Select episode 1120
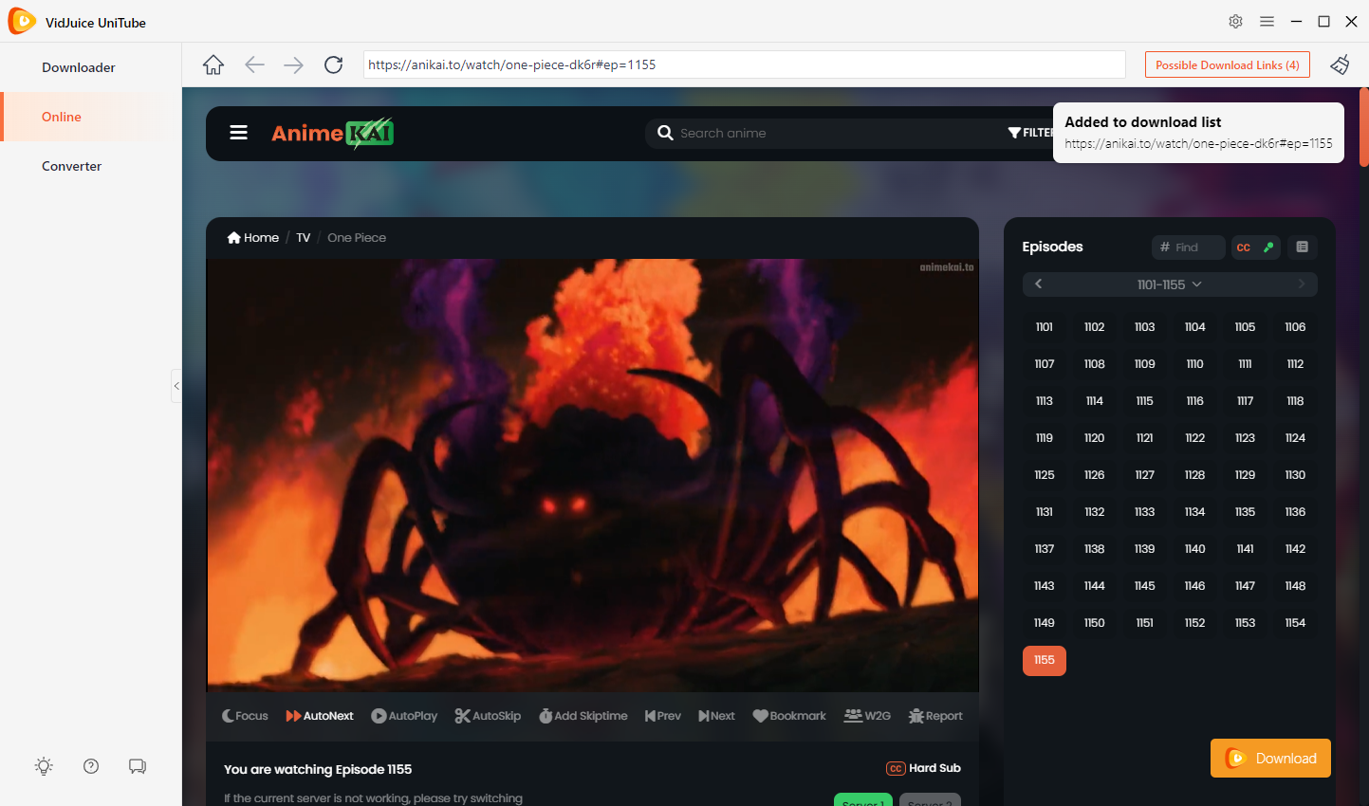The width and height of the screenshot is (1369, 806). coord(1095,438)
